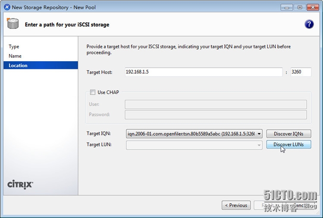Click heading 'Enter a path for your iSCSI storage'
Viewport: 323px width, 218px height.
pyautogui.click(x=67, y=25)
